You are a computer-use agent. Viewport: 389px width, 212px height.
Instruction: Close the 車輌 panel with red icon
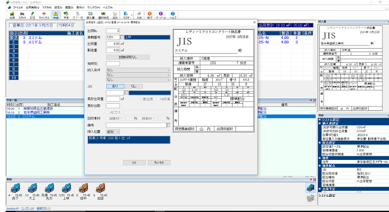click(x=315, y=179)
